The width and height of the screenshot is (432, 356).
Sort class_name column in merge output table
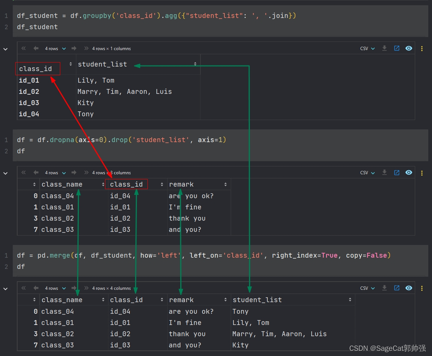point(103,300)
